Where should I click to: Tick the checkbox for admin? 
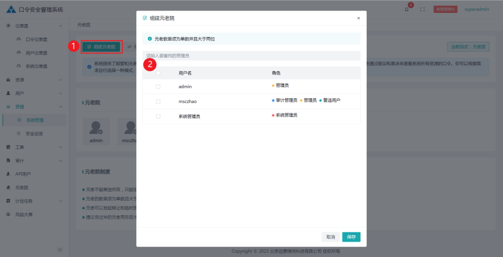(x=158, y=86)
